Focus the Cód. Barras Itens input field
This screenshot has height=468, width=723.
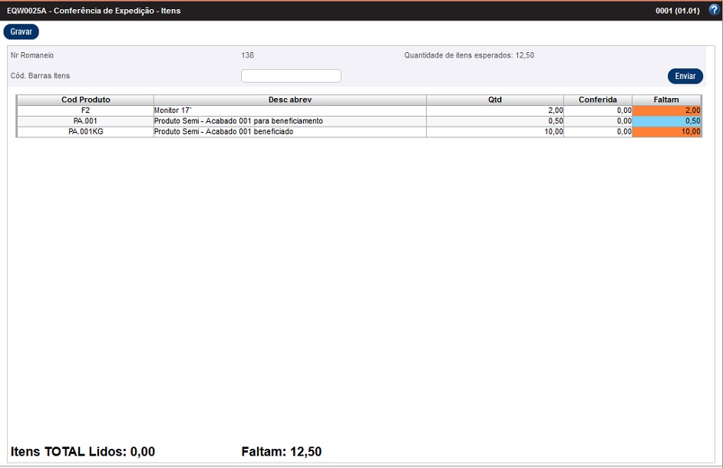click(x=291, y=76)
